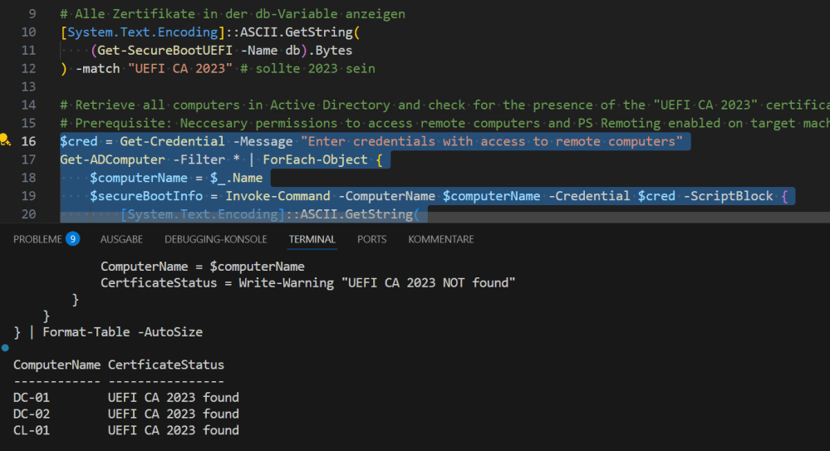The image size is (830, 451).
Task: Click DC-01 row in terminal output
Action: pos(32,398)
